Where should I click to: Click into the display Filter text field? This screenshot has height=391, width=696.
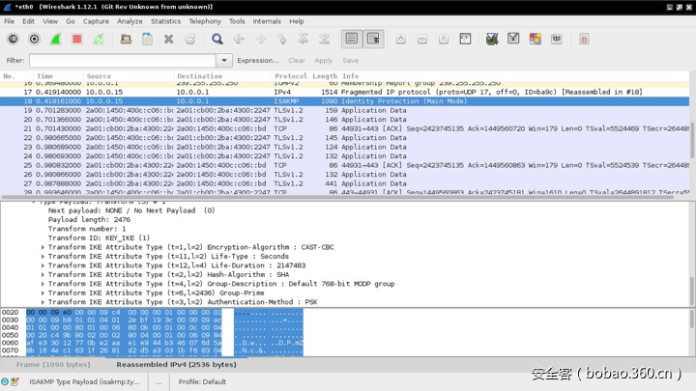point(123,60)
